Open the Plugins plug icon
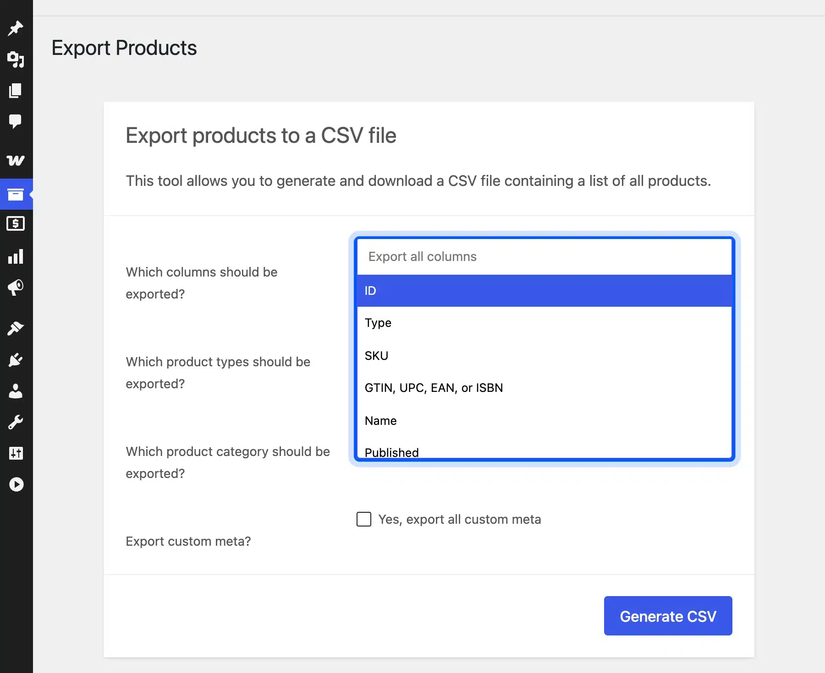Viewport: 825px width, 673px height. click(x=16, y=360)
